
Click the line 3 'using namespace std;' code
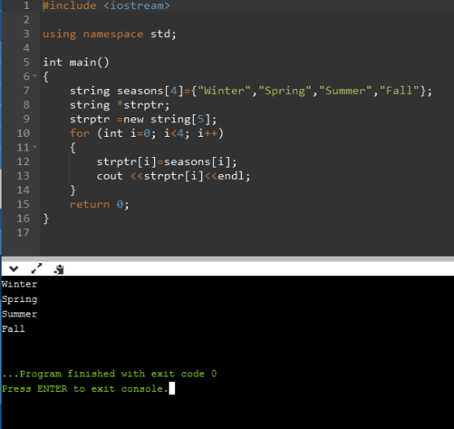coord(109,34)
